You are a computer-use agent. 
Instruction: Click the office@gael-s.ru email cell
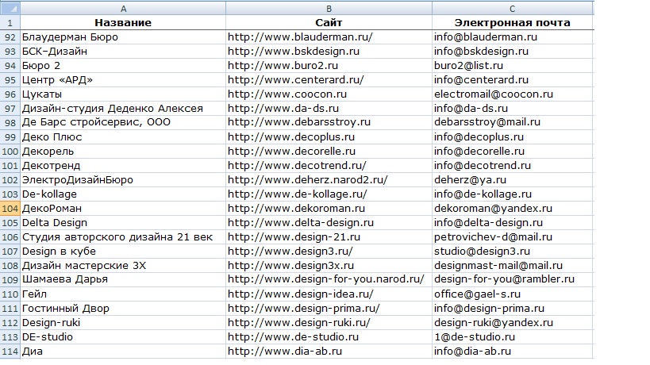tap(479, 294)
